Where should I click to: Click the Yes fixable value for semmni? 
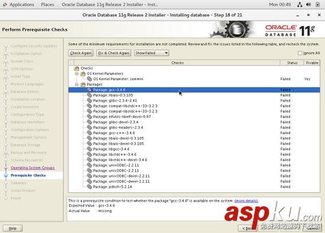click(307, 79)
